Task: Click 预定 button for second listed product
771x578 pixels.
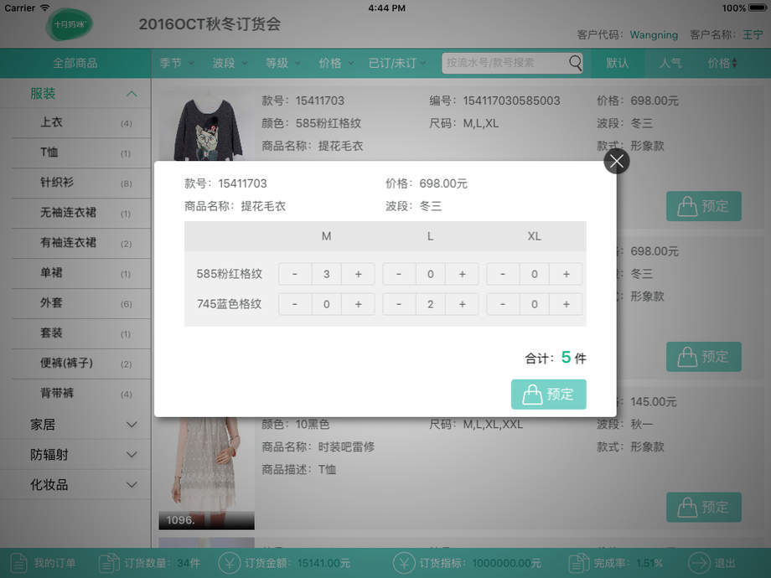Action: pos(704,356)
